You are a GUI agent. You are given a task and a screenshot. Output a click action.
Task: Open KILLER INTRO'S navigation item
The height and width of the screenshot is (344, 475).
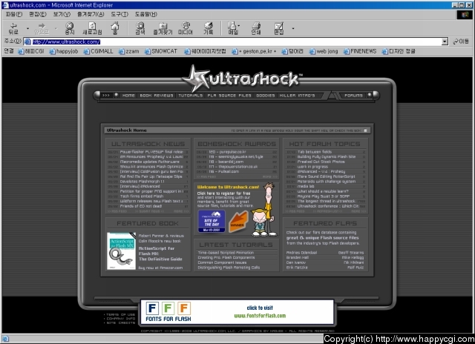297,96
